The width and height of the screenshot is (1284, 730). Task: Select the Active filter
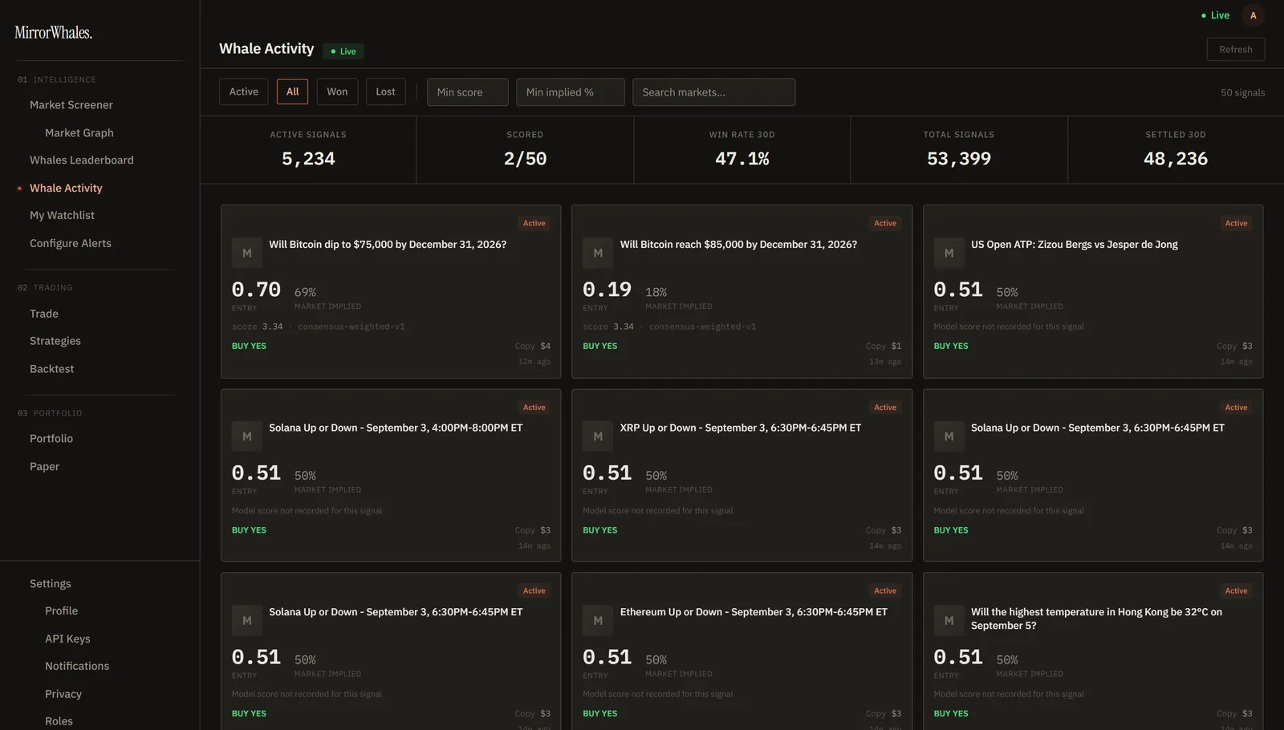point(243,91)
